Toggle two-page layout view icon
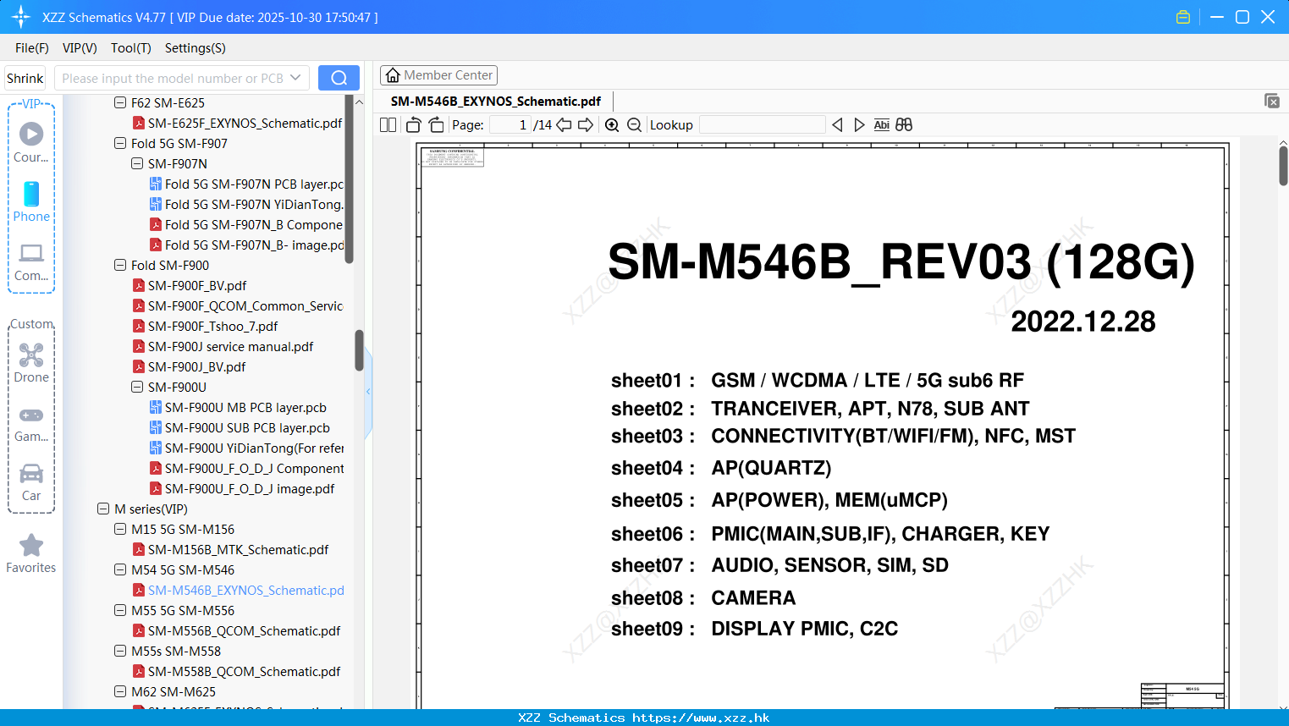1289x726 pixels. click(x=388, y=125)
